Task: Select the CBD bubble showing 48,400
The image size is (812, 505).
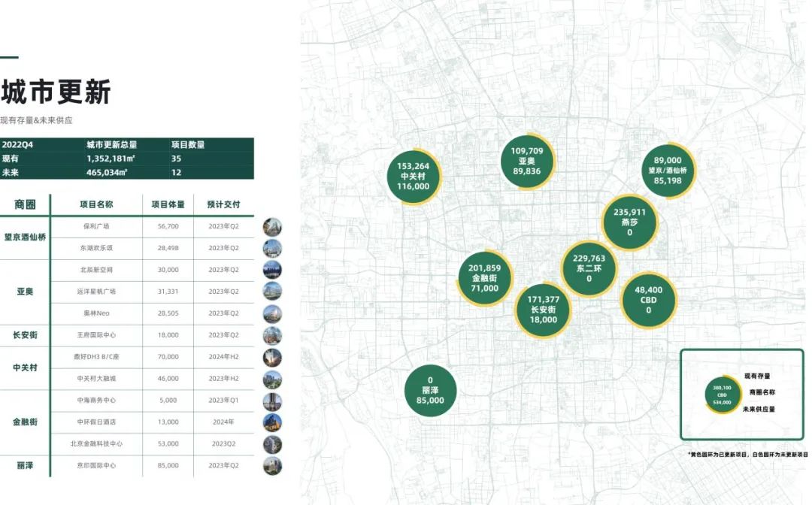Action: (x=648, y=300)
